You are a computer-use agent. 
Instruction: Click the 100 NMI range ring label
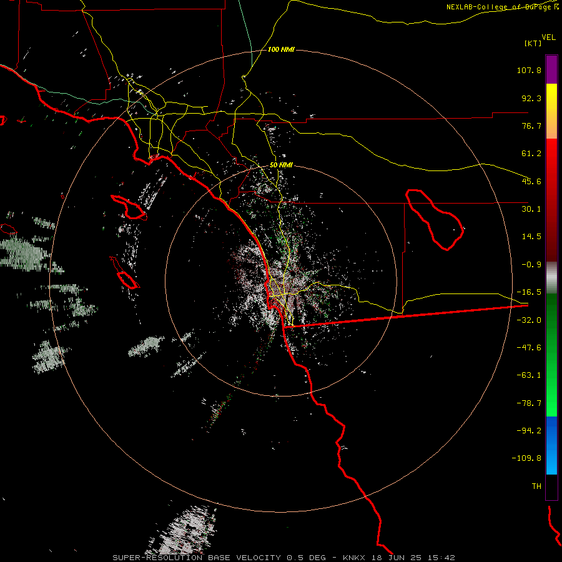tap(281, 49)
